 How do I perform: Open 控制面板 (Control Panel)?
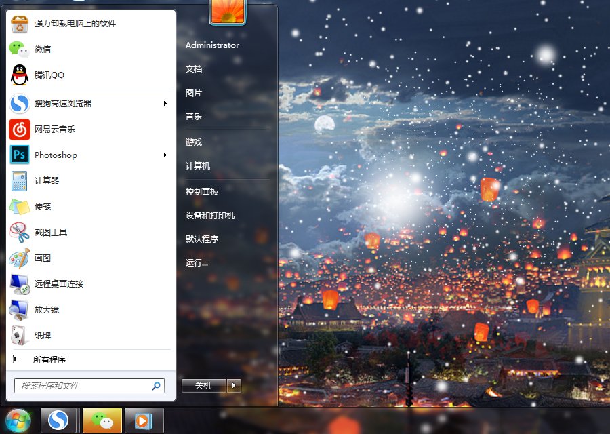(x=203, y=191)
